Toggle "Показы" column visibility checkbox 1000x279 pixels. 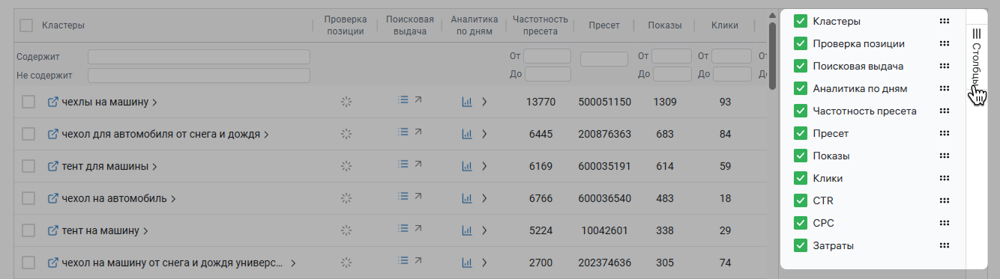coord(801,156)
